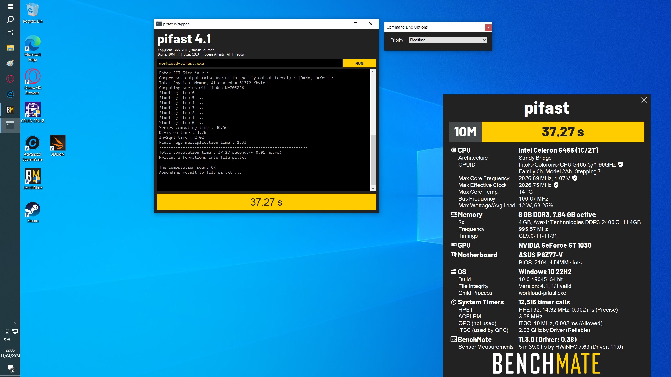Minimize the pifast Wrapper window
671x377 pixels.
coord(340,24)
